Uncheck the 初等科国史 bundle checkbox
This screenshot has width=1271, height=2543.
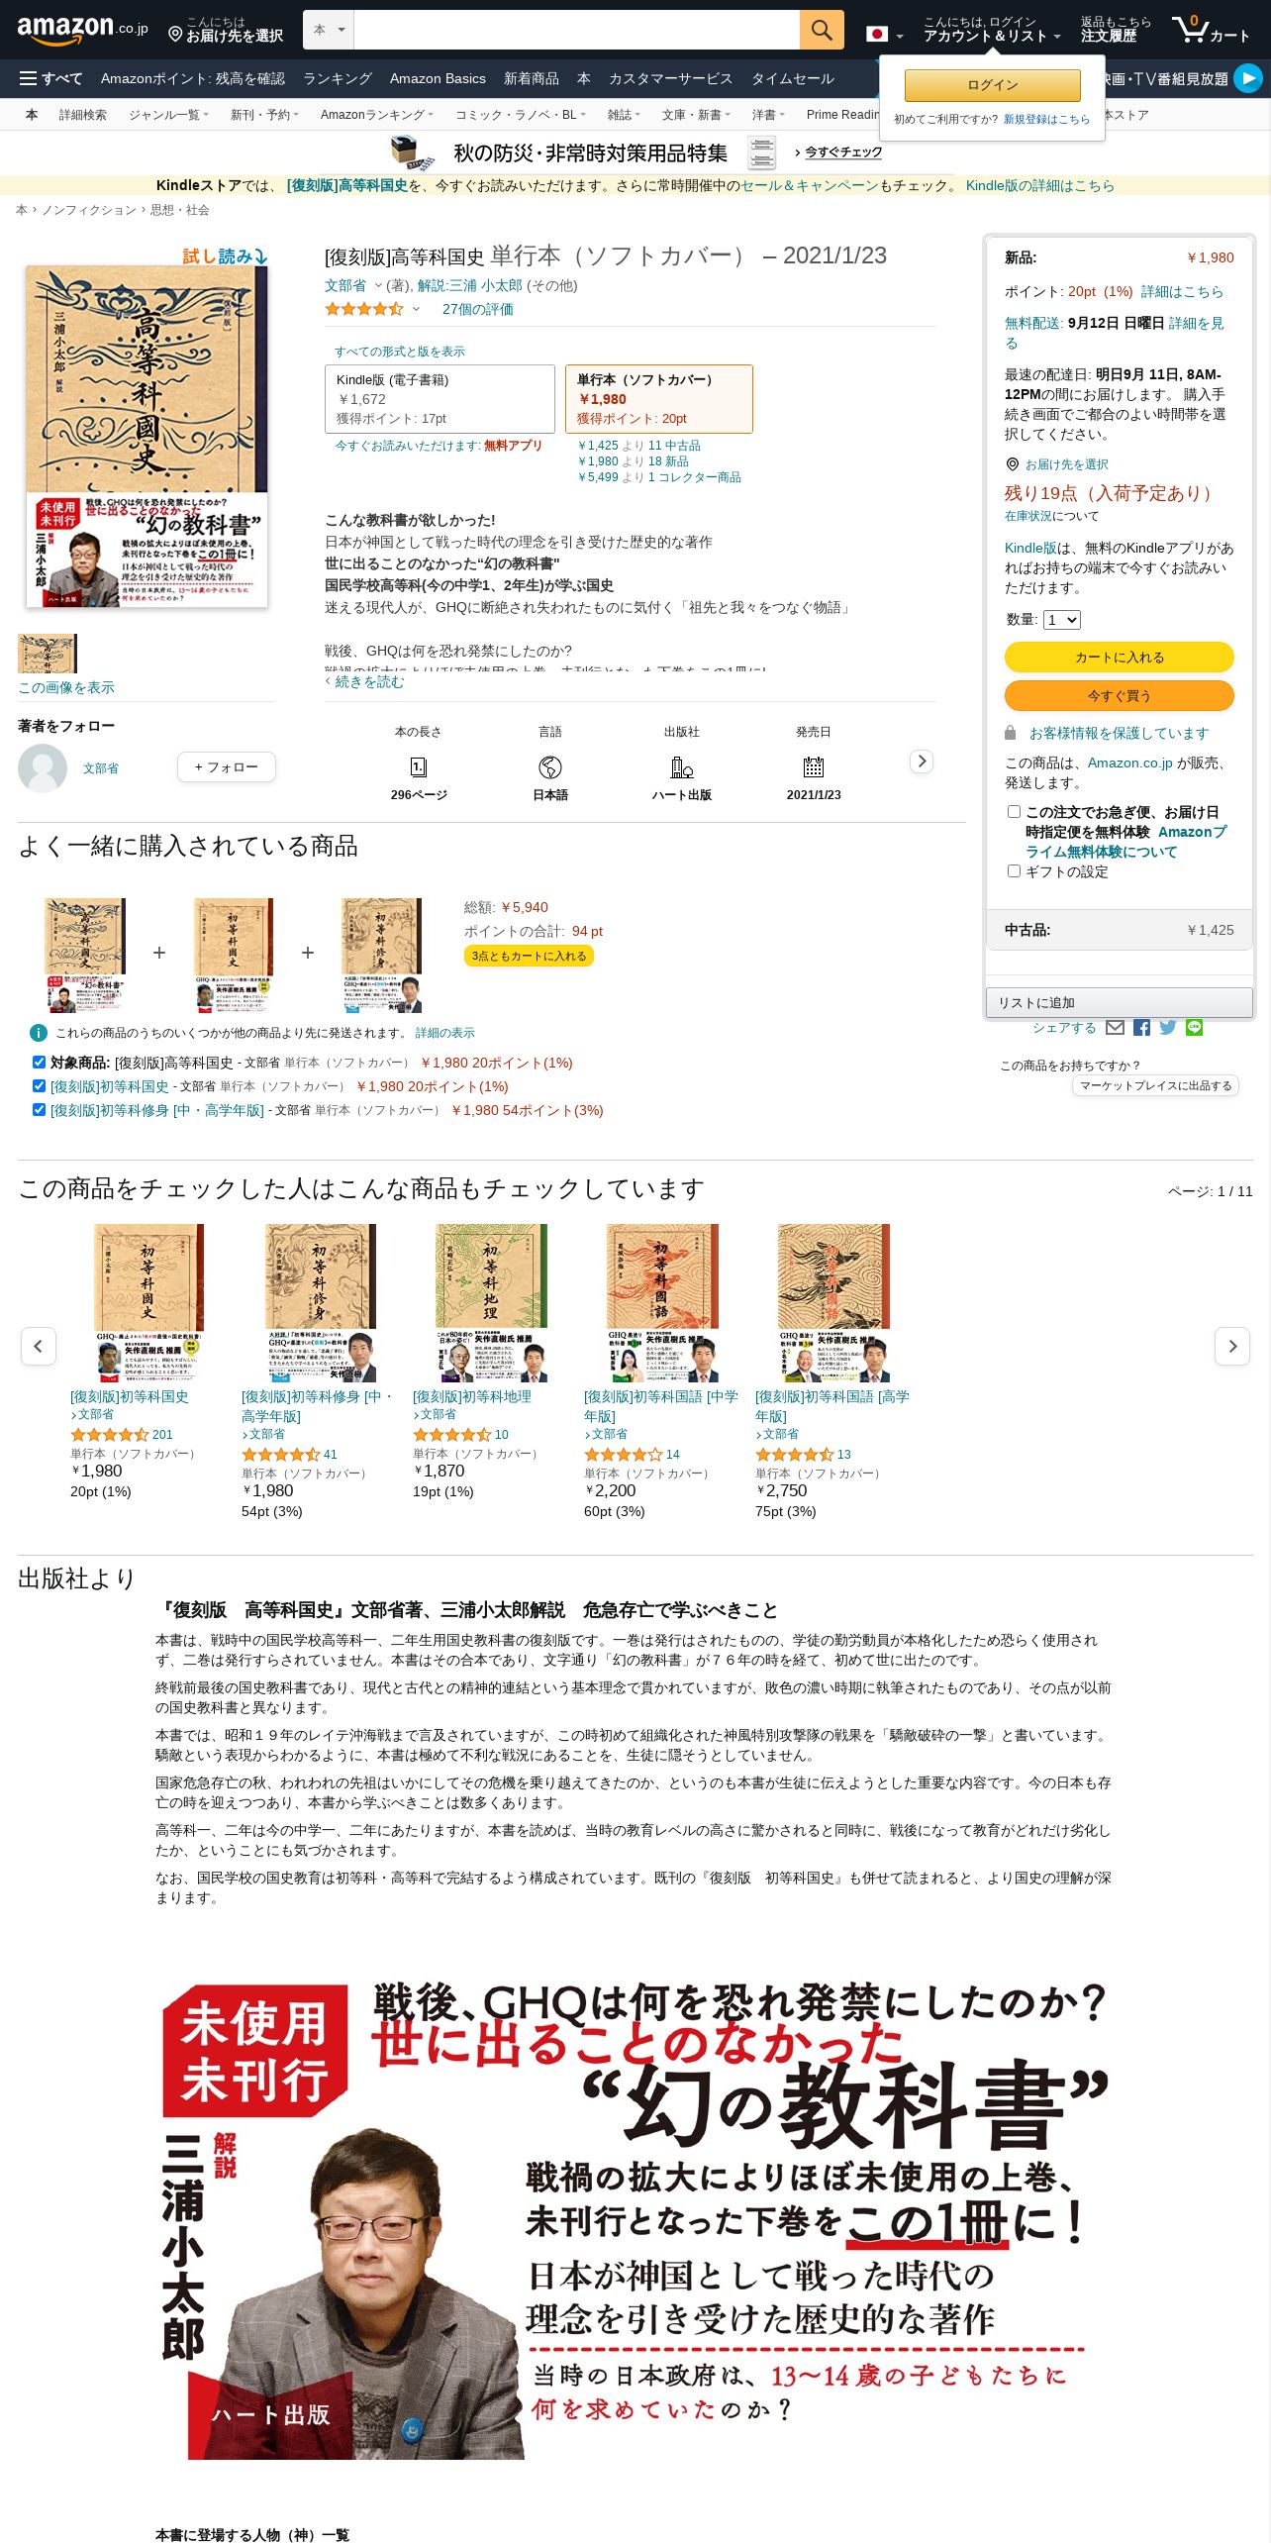39,1085
